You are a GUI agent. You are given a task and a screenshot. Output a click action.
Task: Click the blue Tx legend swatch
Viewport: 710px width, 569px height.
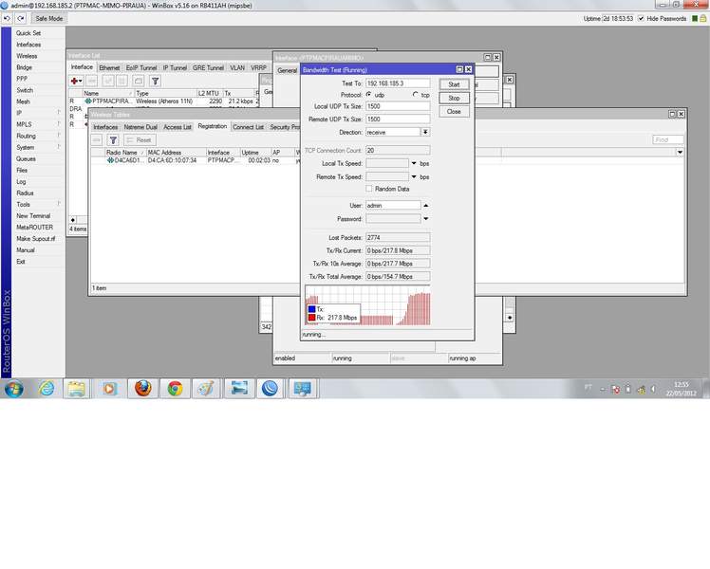pyautogui.click(x=311, y=309)
